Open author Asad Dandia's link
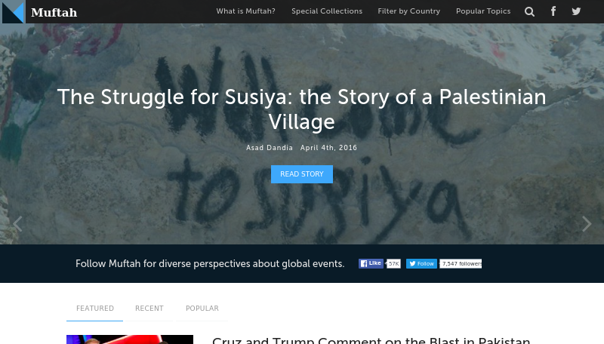 270,148
